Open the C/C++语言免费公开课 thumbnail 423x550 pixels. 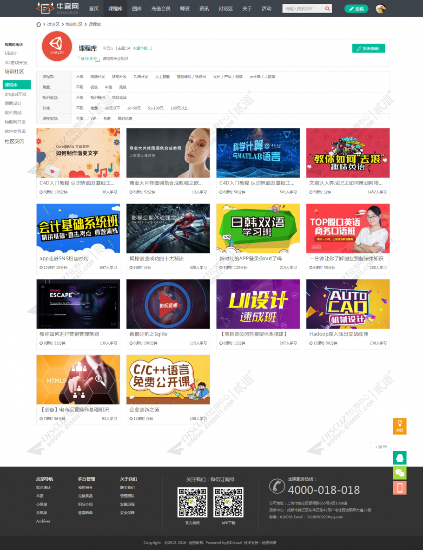[168, 380]
